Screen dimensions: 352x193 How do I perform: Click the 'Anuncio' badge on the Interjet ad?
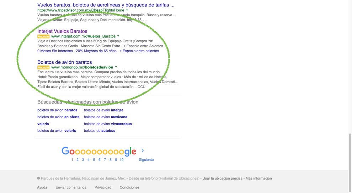(x=43, y=36)
